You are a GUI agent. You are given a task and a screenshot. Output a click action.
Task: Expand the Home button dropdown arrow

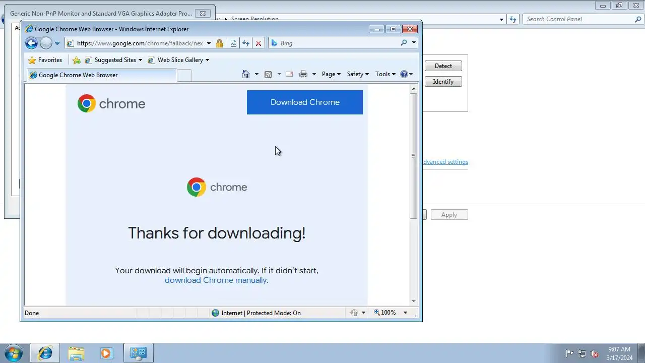point(256,74)
